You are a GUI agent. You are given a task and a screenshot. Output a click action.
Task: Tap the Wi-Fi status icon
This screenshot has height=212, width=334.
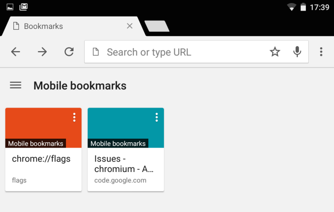291,7
